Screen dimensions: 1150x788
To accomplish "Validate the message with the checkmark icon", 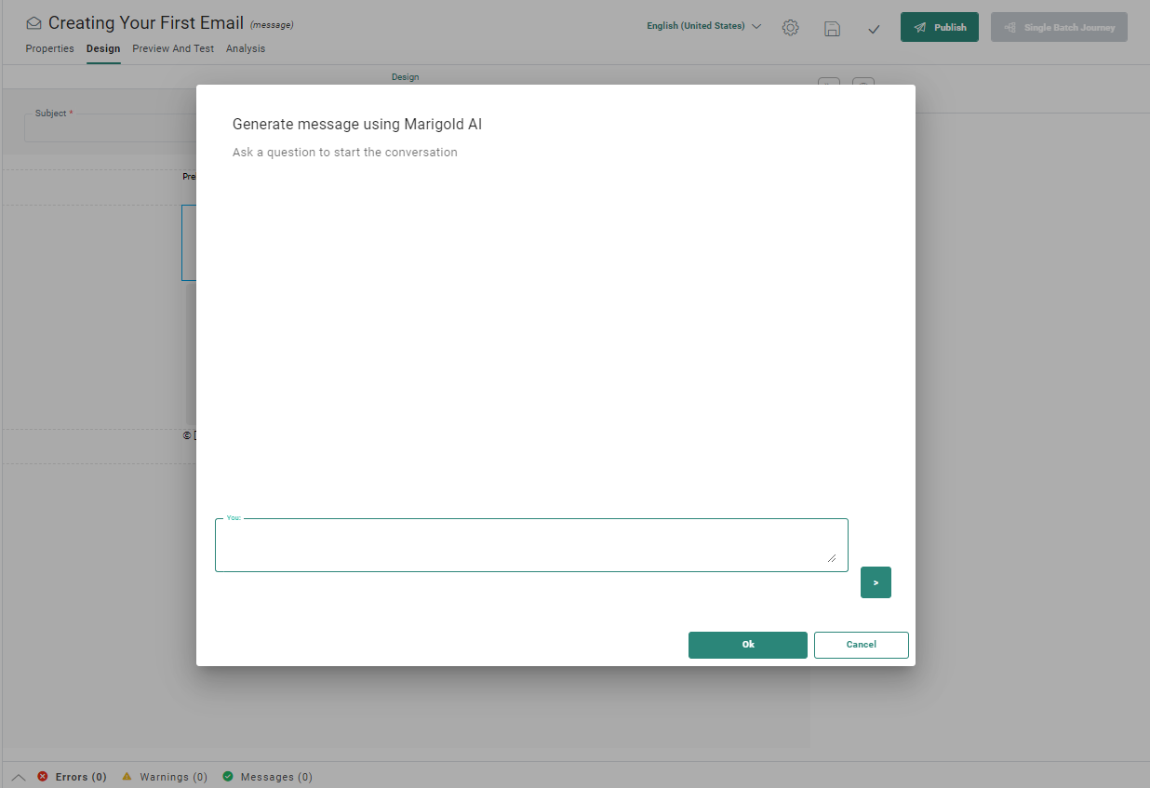I will coord(874,30).
